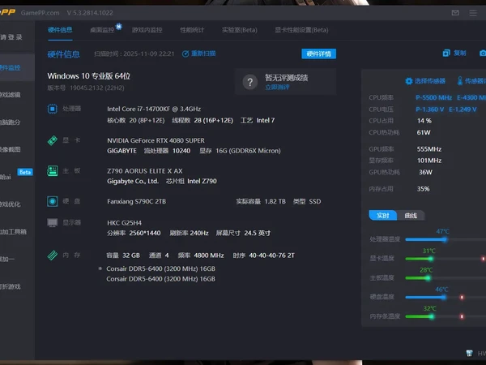486x365 pixels.
Task: Click the N badge on 桌面监控 tab
Action: point(119,27)
